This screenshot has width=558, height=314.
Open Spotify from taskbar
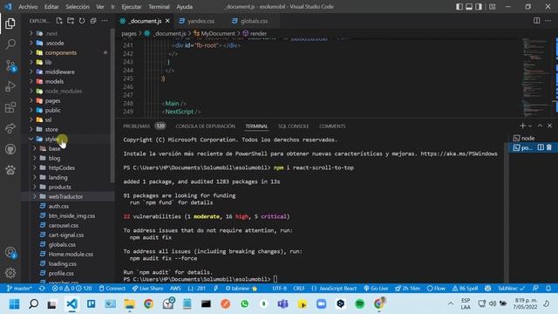pos(360,304)
